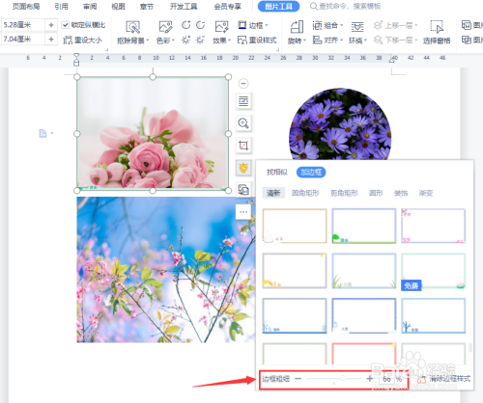Open the 会员专享 member tab
483x403 pixels.
(228, 6)
